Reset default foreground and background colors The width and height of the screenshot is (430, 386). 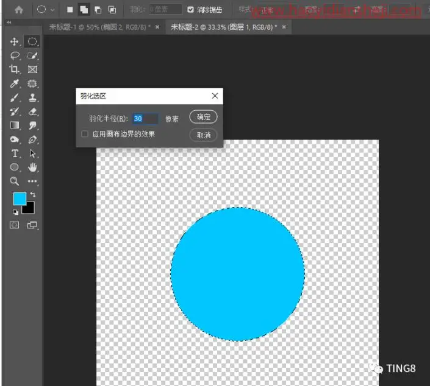[15, 212]
